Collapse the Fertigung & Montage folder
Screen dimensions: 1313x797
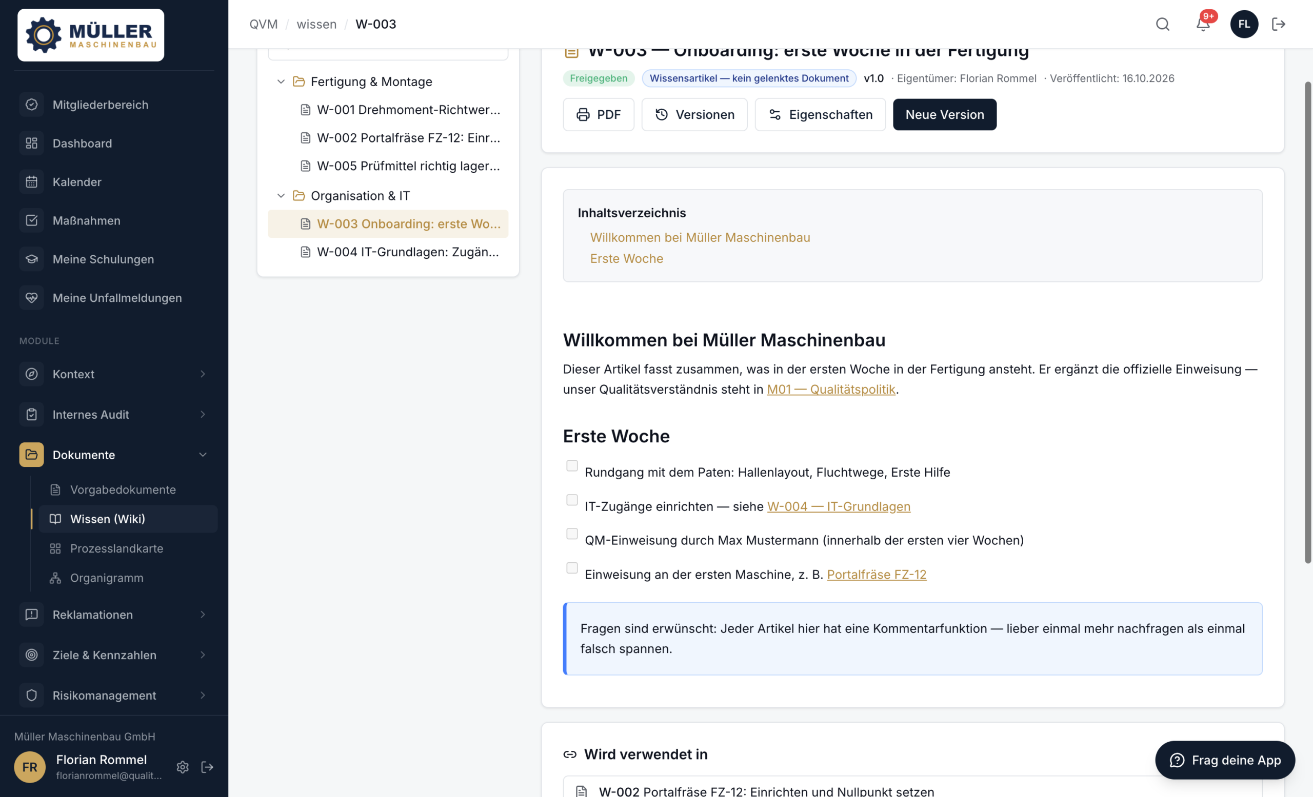click(281, 81)
